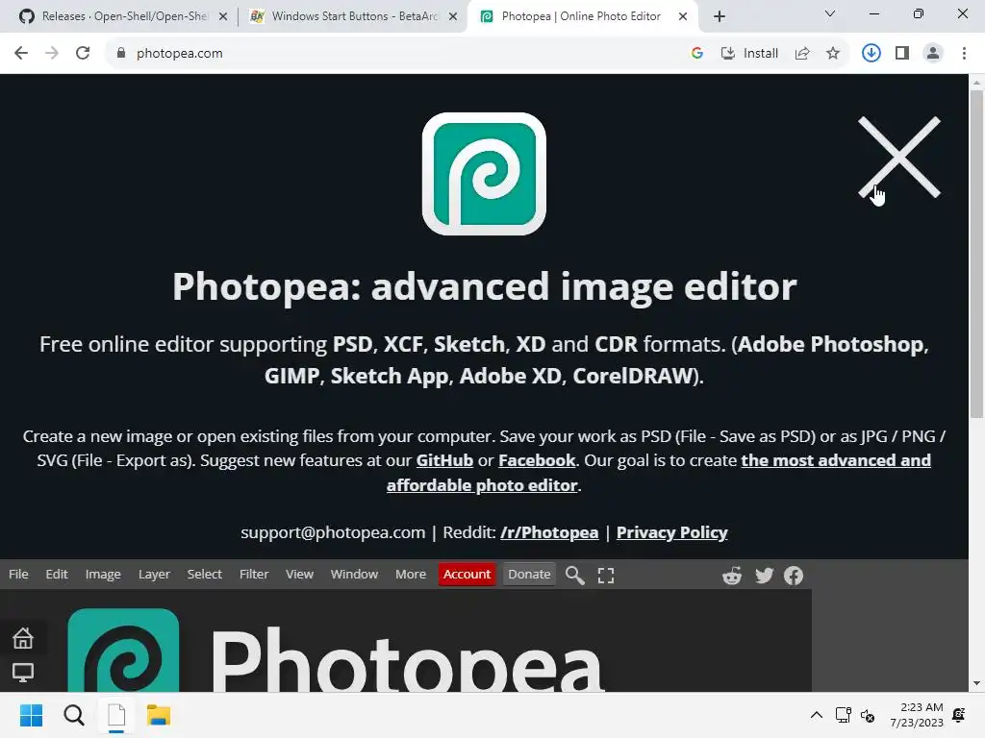Open Photopea's Twitter icon link
985x738 pixels.
[764, 576]
